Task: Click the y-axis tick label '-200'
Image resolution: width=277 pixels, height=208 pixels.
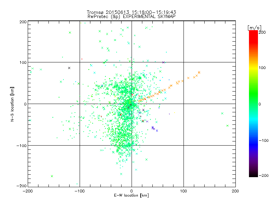Action: click(x=21, y=186)
